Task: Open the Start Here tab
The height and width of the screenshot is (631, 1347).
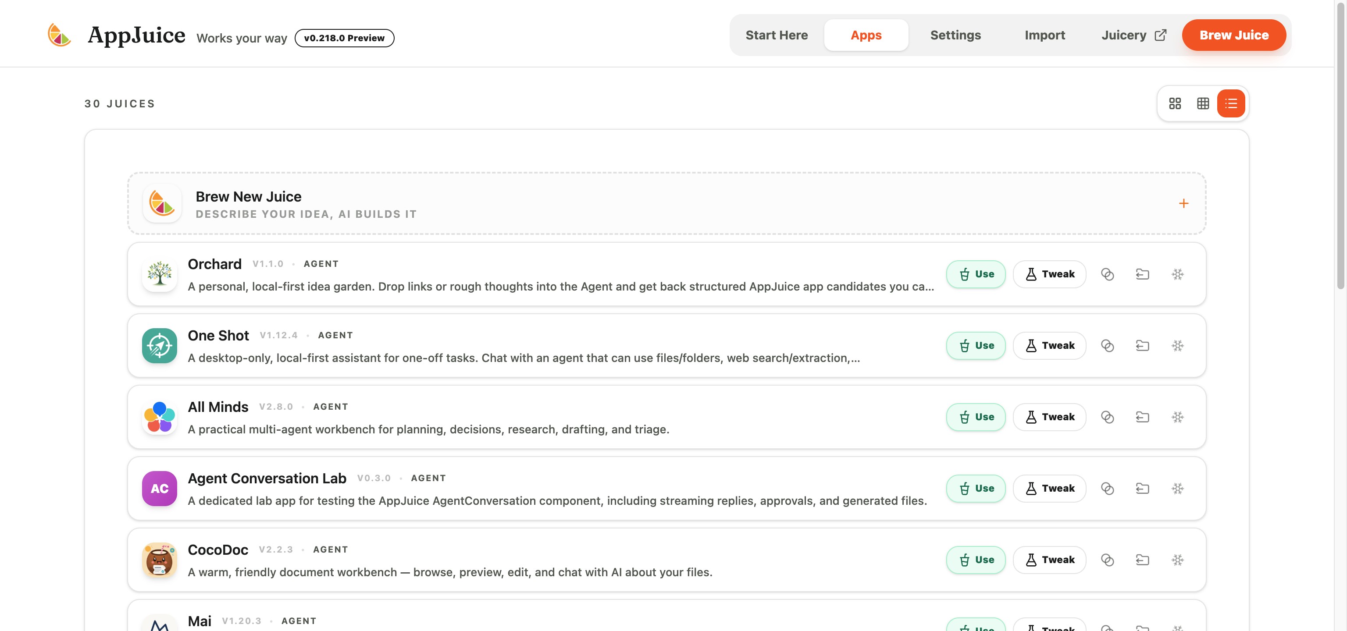Action: point(777,35)
